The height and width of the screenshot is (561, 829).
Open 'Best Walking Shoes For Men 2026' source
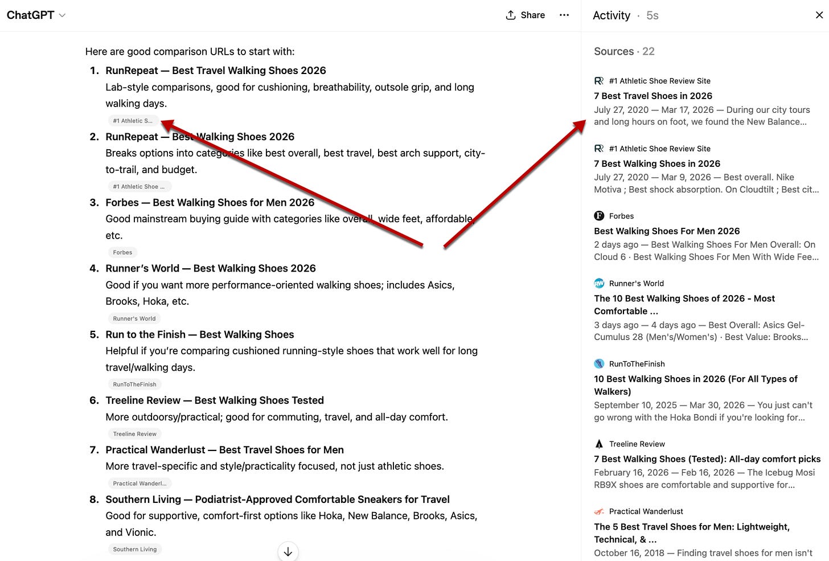pyautogui.click(x=667, y=231)
